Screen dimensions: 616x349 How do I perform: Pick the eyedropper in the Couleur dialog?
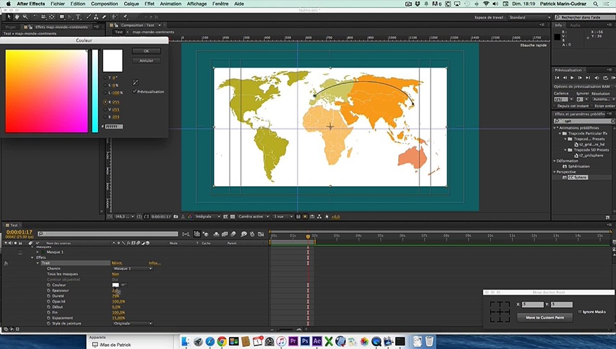136,82
